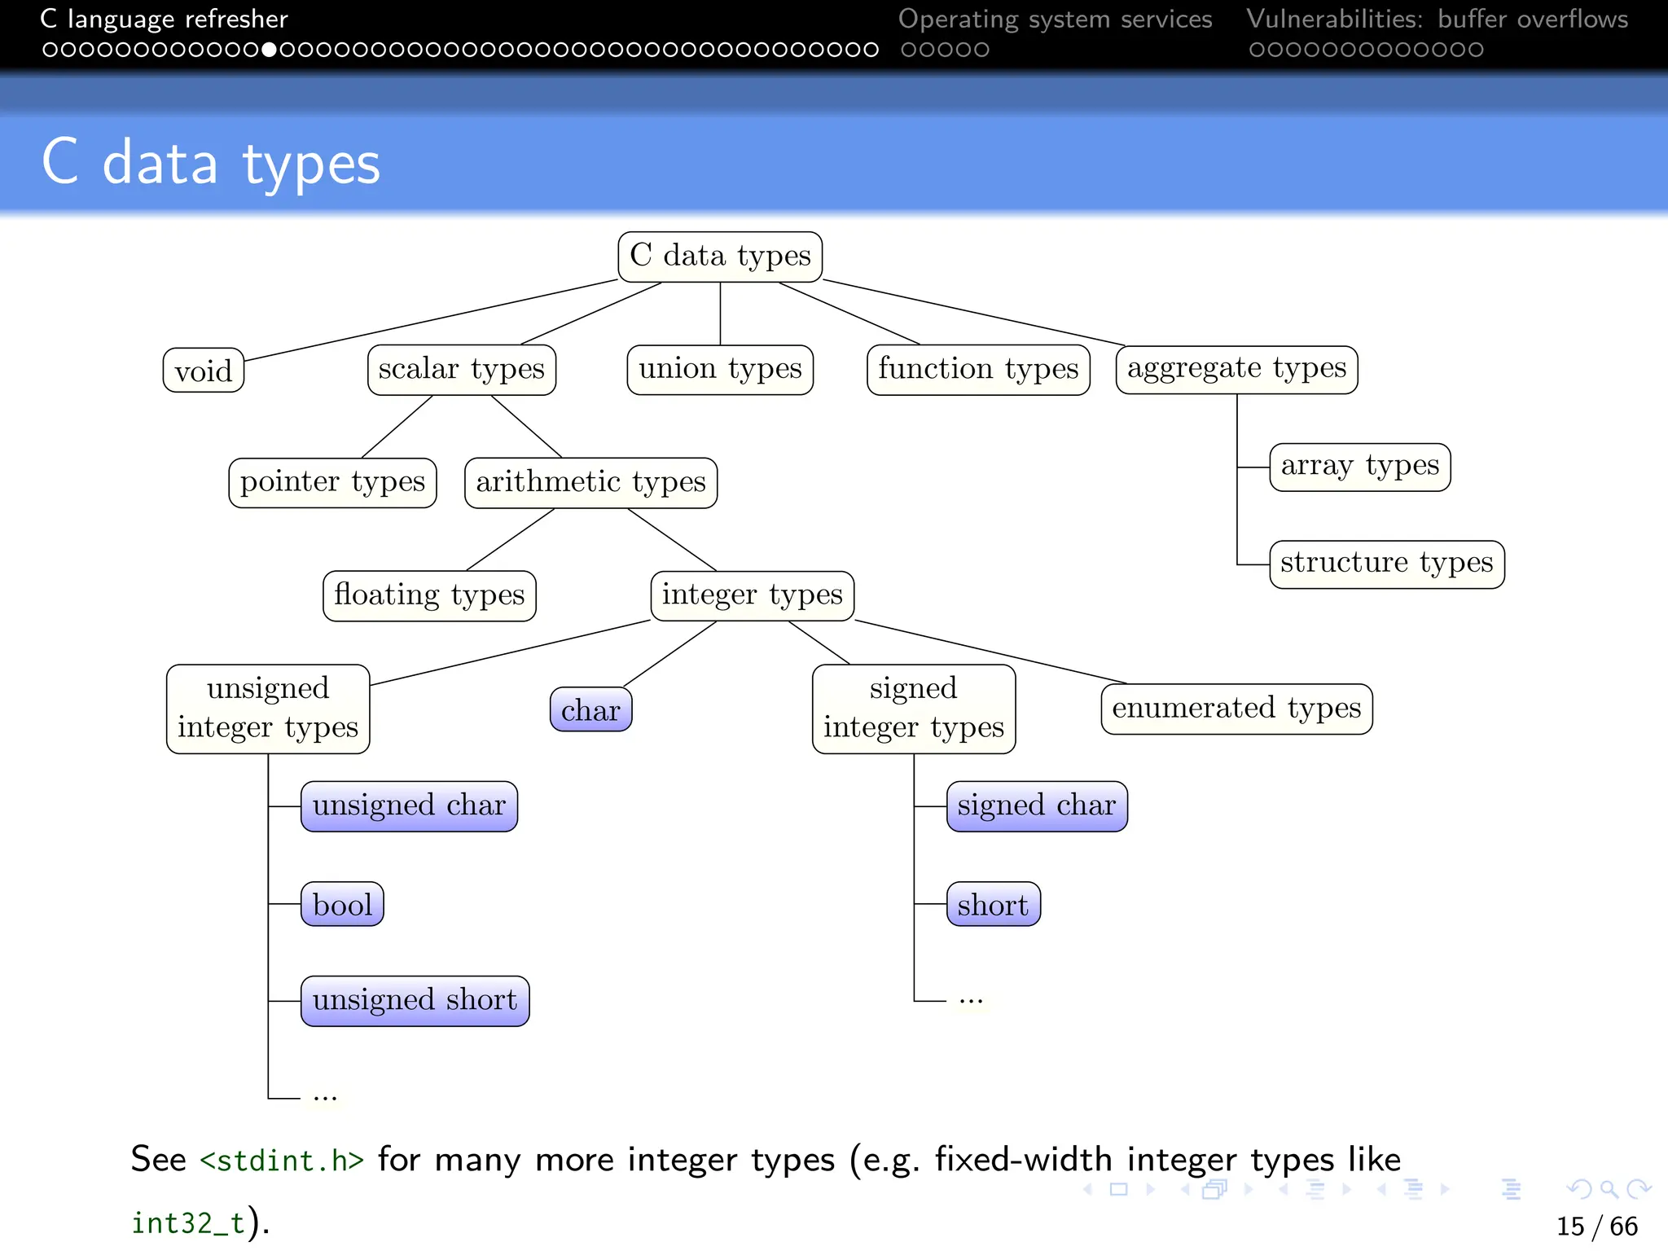Click the presentation outline icon left of undo arrow
Image resolution: width=1668 pixels, height=1251 pixels.
point(1512,1190)
